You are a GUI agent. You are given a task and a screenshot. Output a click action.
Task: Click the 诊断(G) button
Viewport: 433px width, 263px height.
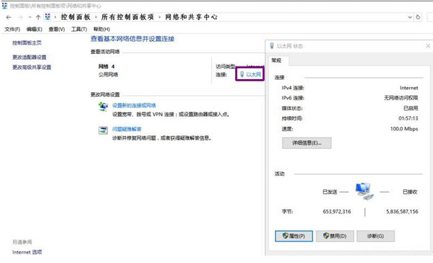pos(376,236)
